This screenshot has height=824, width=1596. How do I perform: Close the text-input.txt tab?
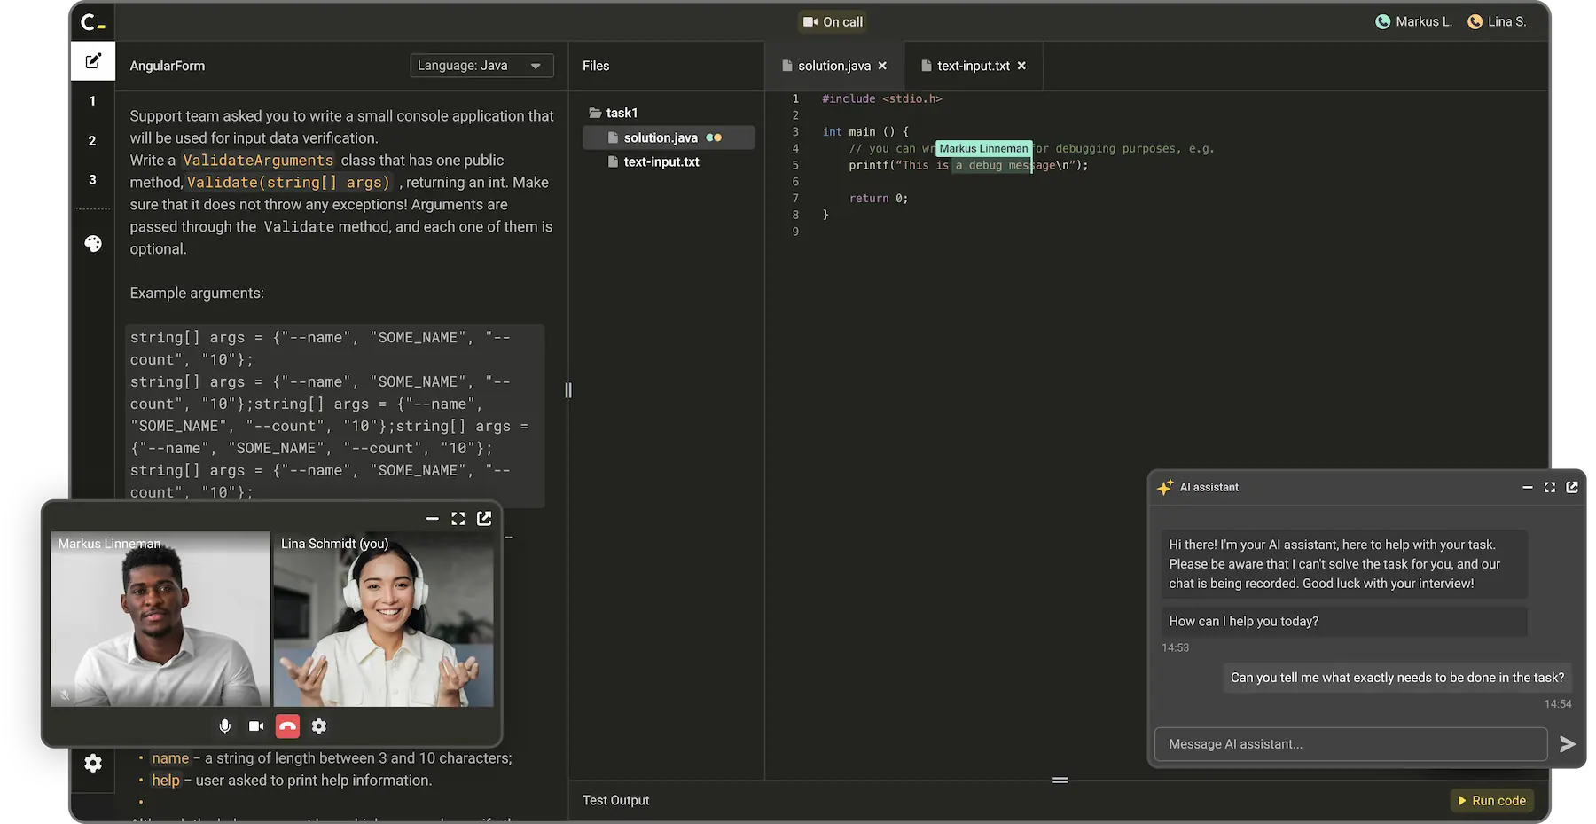1021,66
